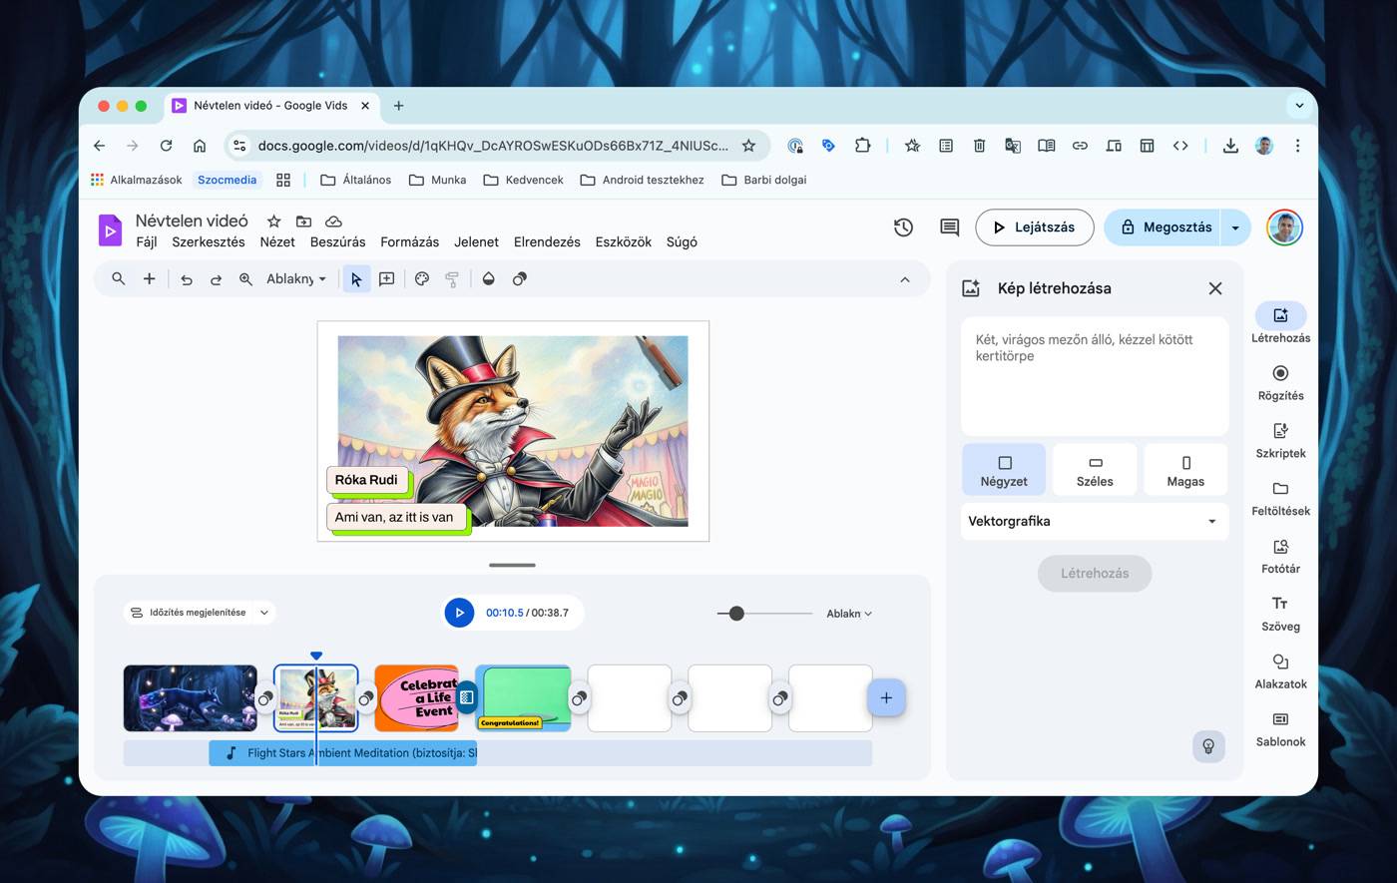Click the blue transition icon before the Congratulations scene
Screen dimensions: 1397x883
point(466,697)
